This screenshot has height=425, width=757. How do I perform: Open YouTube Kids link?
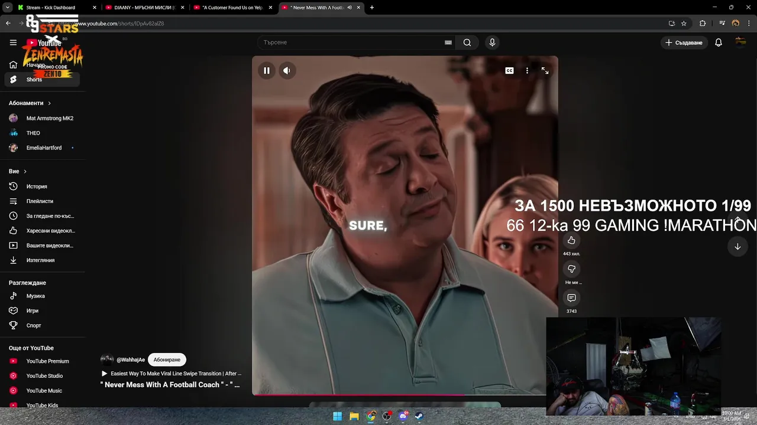point(43,405)
